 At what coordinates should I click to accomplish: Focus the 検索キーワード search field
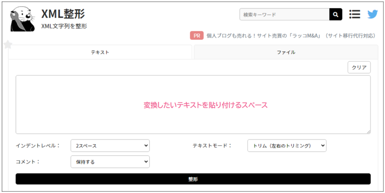click(284, 14)
